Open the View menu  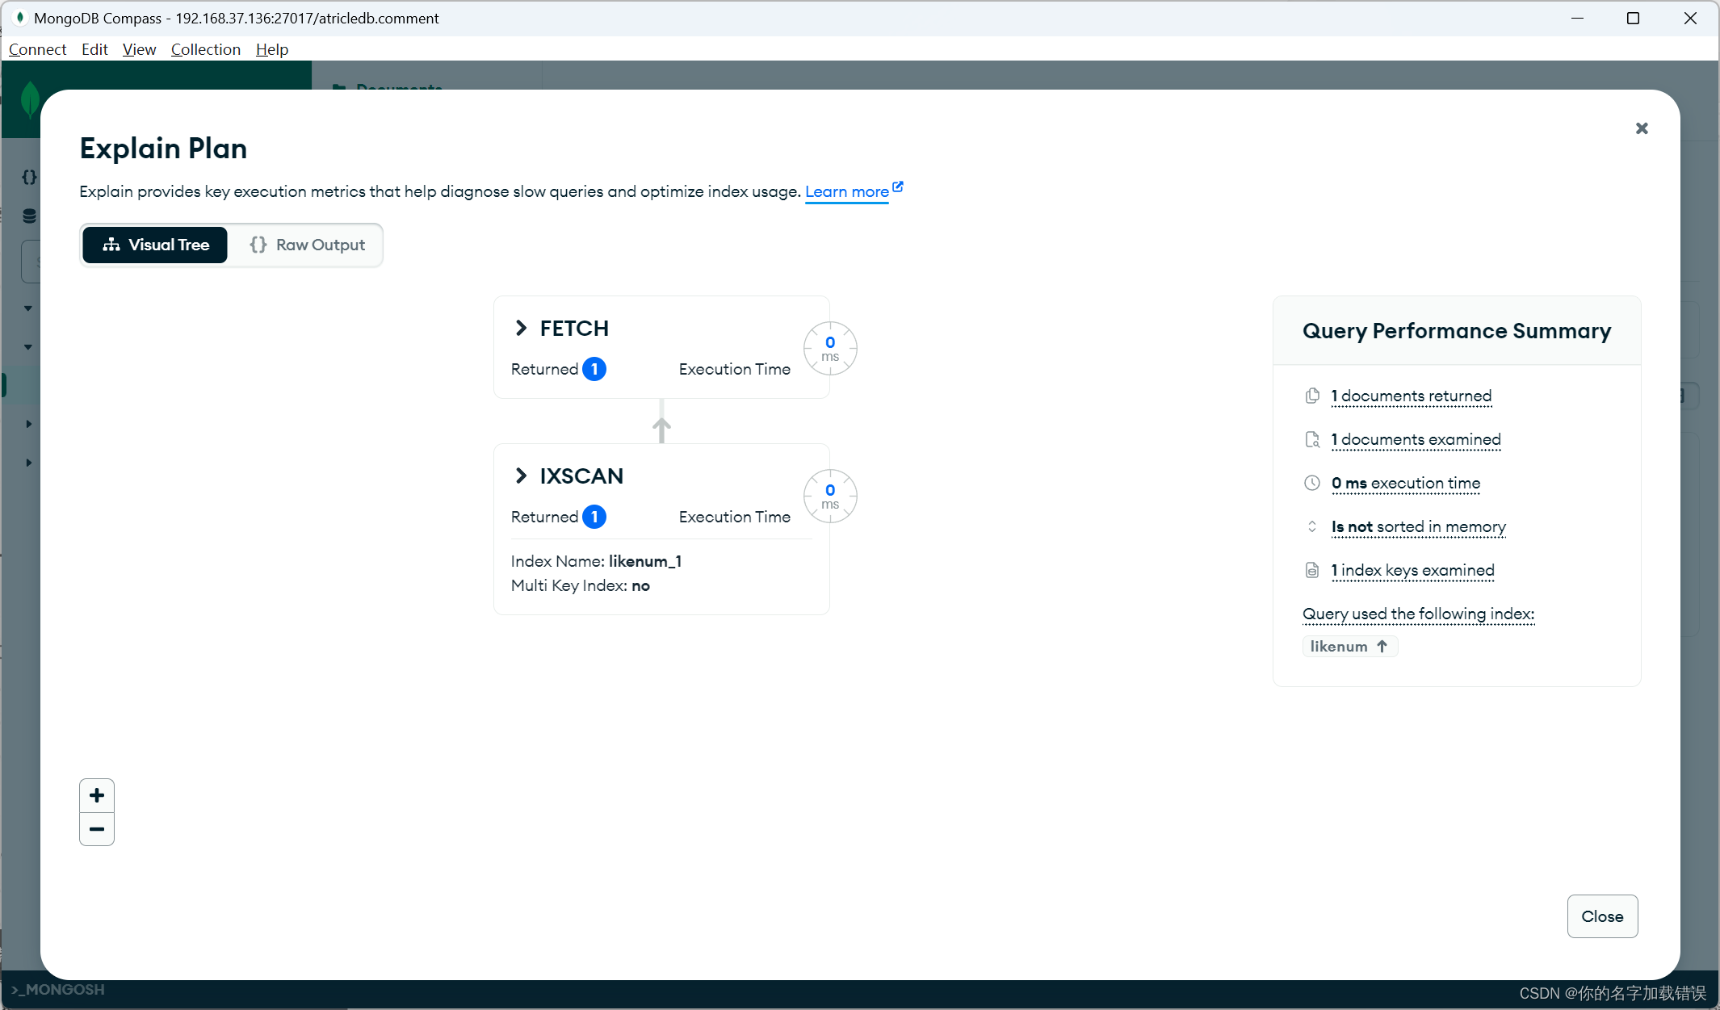tap(139, 49)
